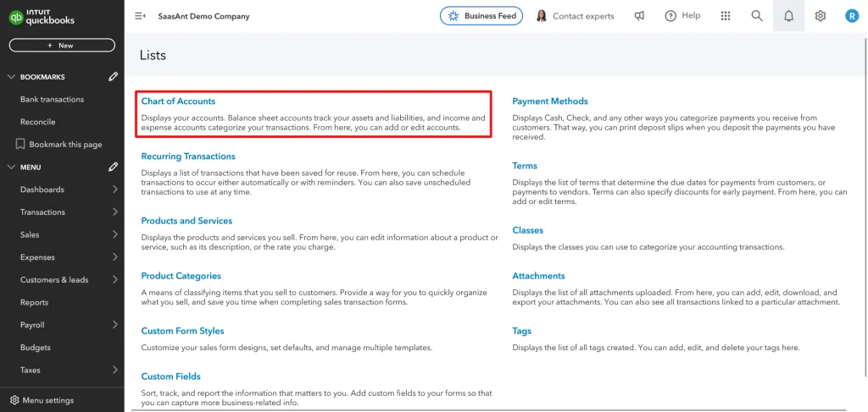The width and height of the screenshot is (868, 412).
Task: Open Dashboards menu item
Action: (x=42, y=190)
